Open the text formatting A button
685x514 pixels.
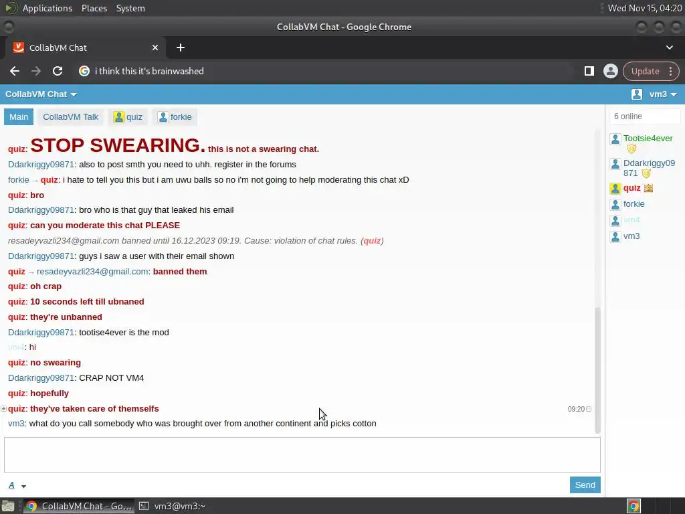pyautogui.click(x=12, y=485)
